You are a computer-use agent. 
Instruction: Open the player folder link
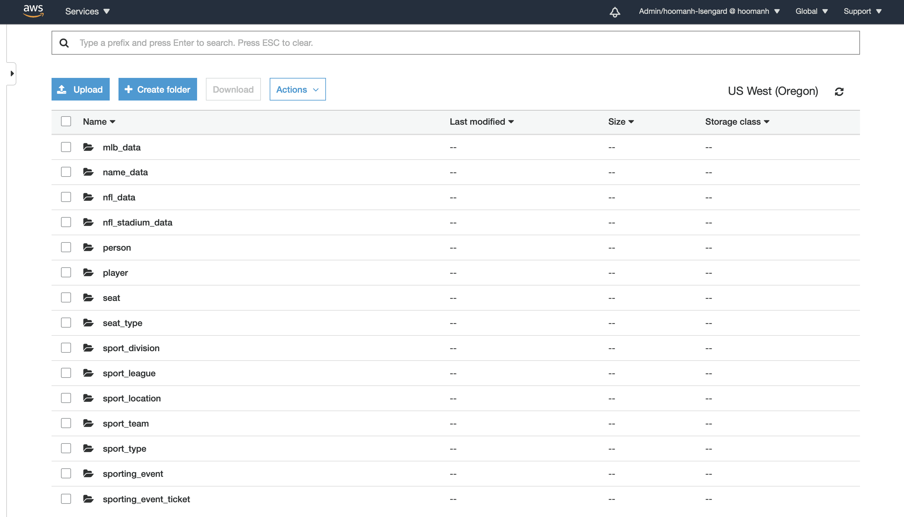click(x=115, y=273)
